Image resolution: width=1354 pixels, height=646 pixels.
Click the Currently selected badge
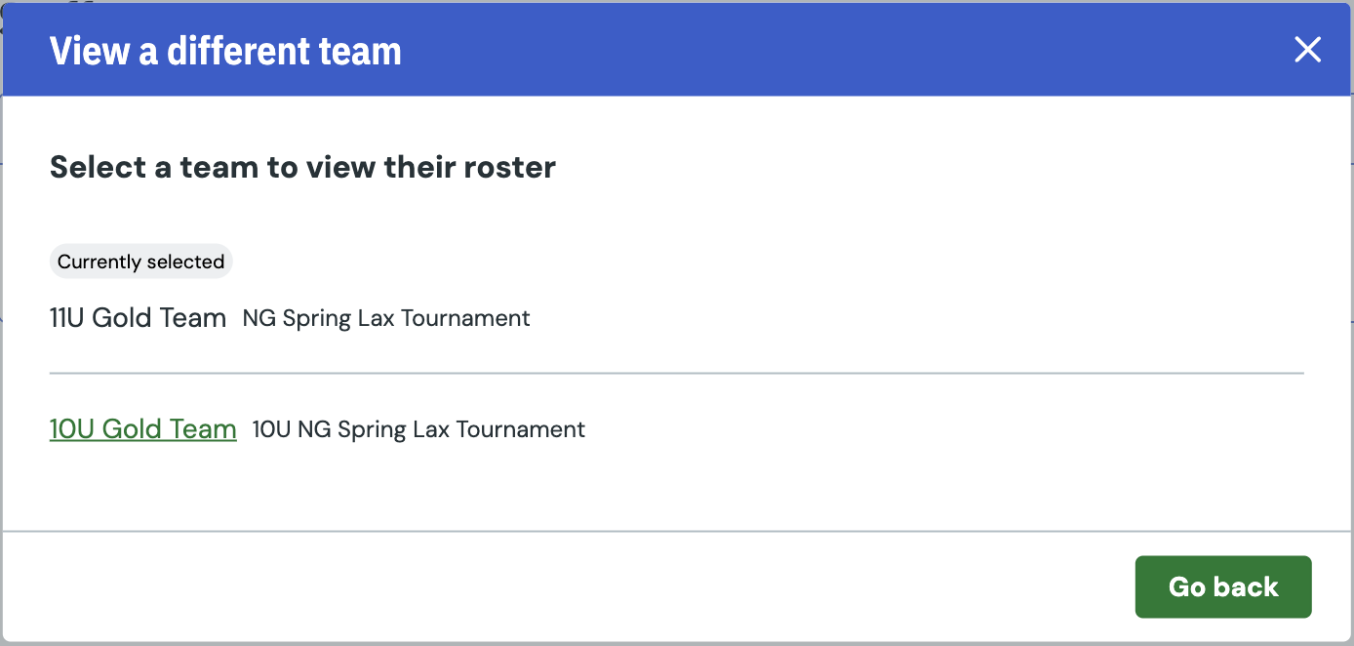click(140, 262)
